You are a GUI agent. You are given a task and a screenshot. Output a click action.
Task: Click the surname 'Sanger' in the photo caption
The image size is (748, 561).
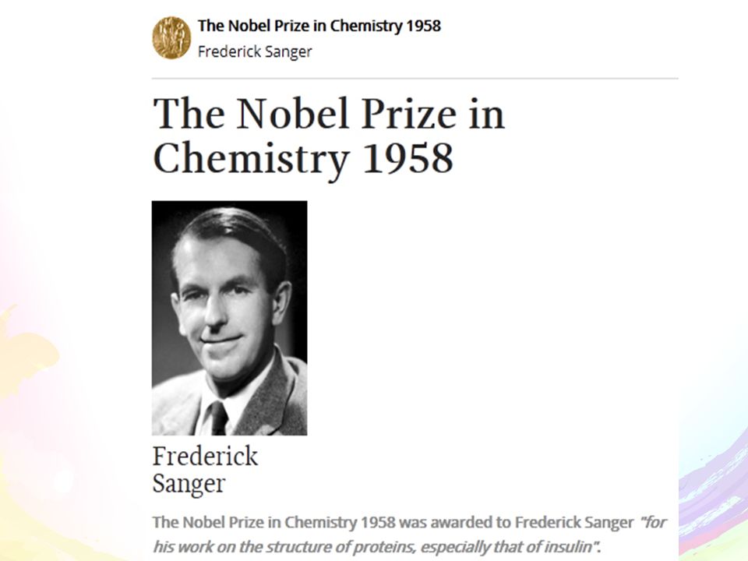click(x=189, y=484)
